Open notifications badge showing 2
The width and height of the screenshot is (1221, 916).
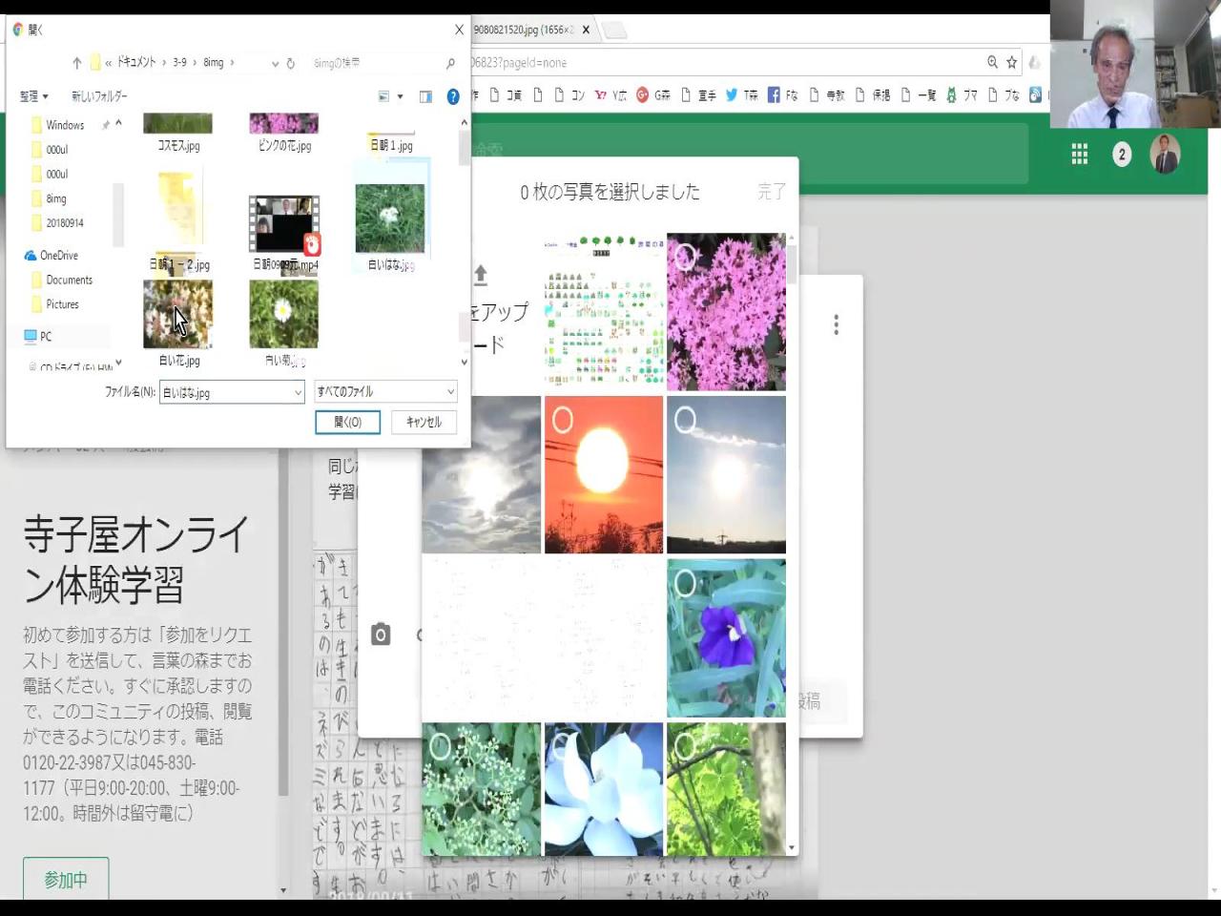[x=1122, y=155]
